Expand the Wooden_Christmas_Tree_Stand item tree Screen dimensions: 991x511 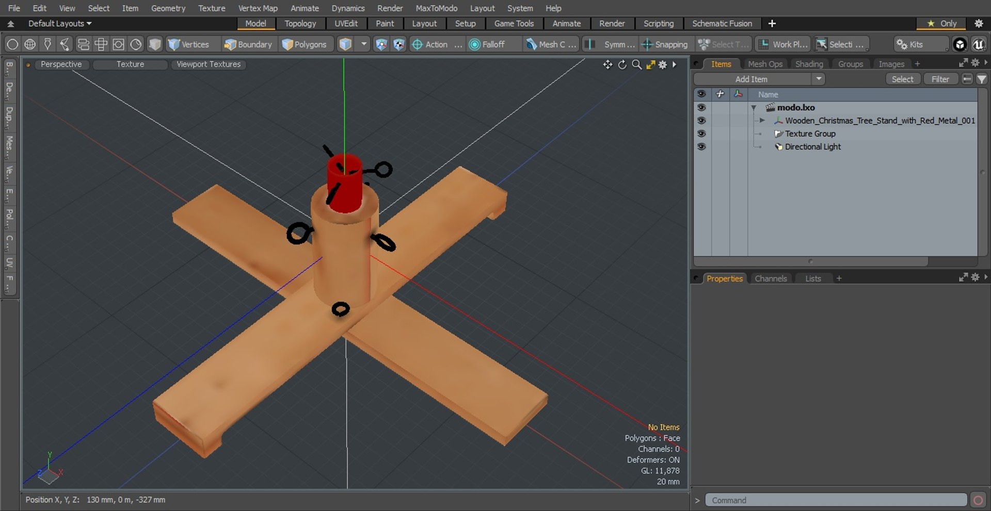coord(762,121)
